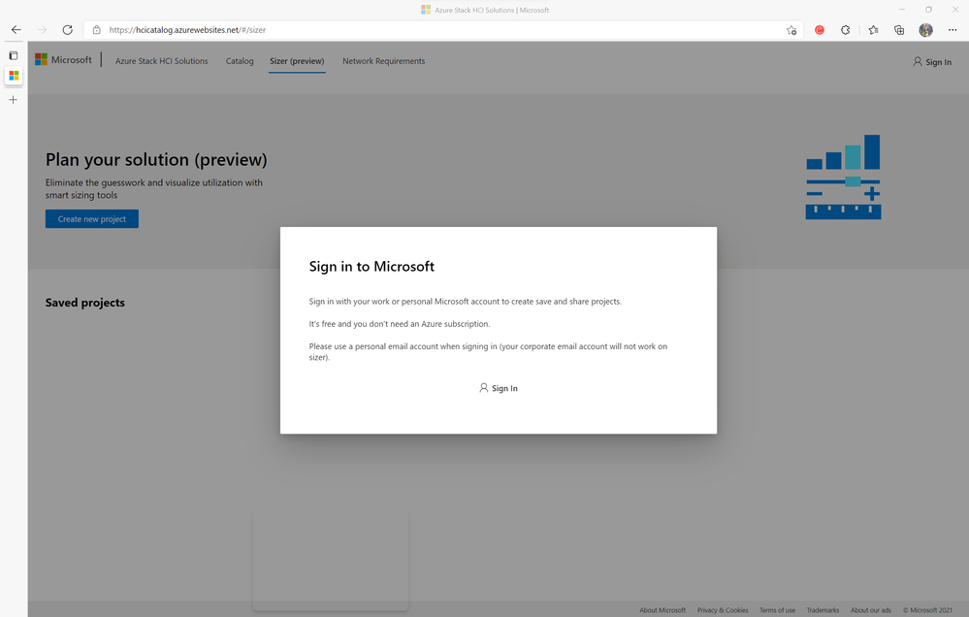The image size is (969, 617).
Task: Click the sizer chart illustration
Action: pos(844,177)
